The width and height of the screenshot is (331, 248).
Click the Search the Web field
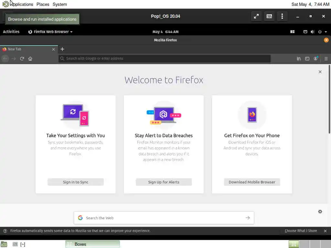coord(164,218)
